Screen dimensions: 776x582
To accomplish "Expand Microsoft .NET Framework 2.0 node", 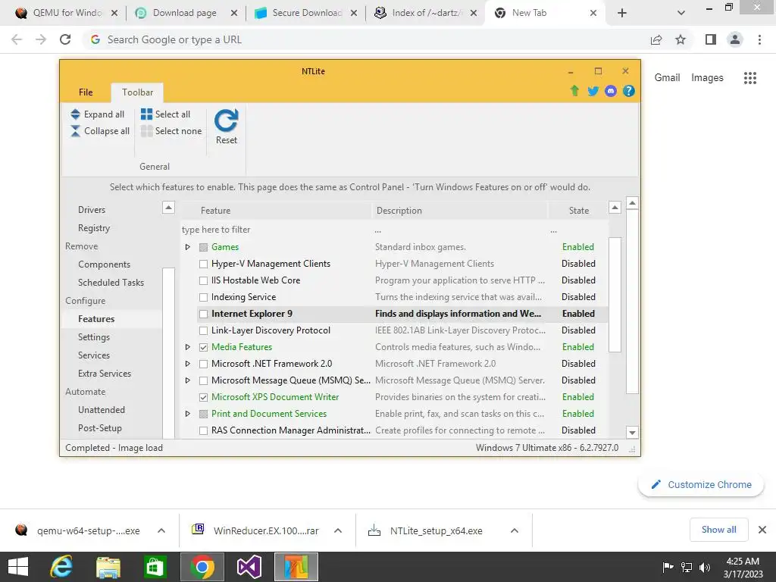I will (188, 364).
